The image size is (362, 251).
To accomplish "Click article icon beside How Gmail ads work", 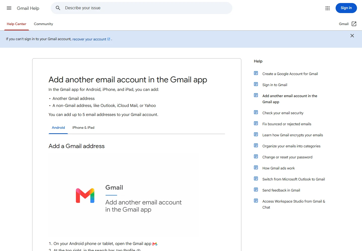I will coord(256,167).
